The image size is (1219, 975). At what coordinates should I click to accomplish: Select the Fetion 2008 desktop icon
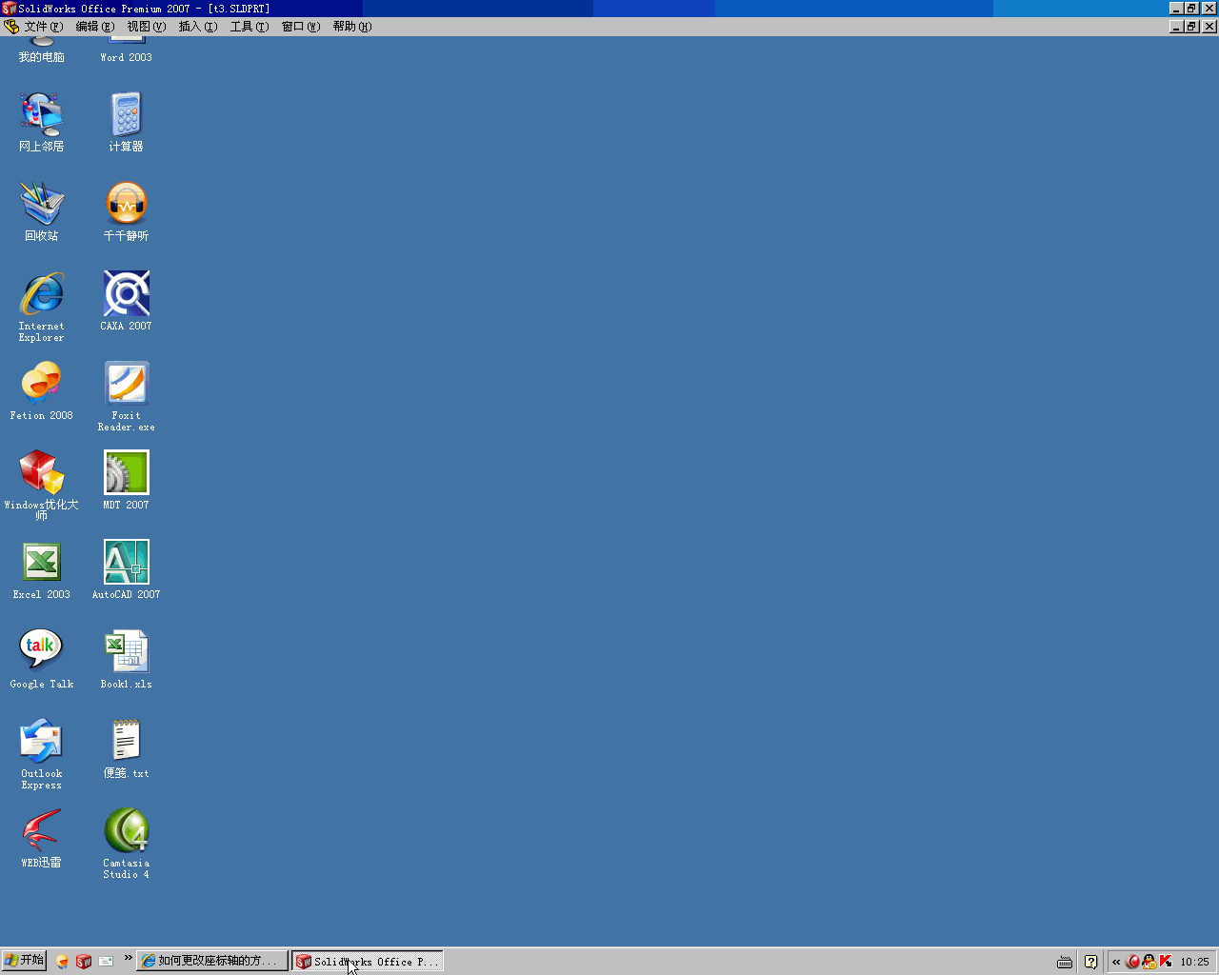tap(42, 390)
